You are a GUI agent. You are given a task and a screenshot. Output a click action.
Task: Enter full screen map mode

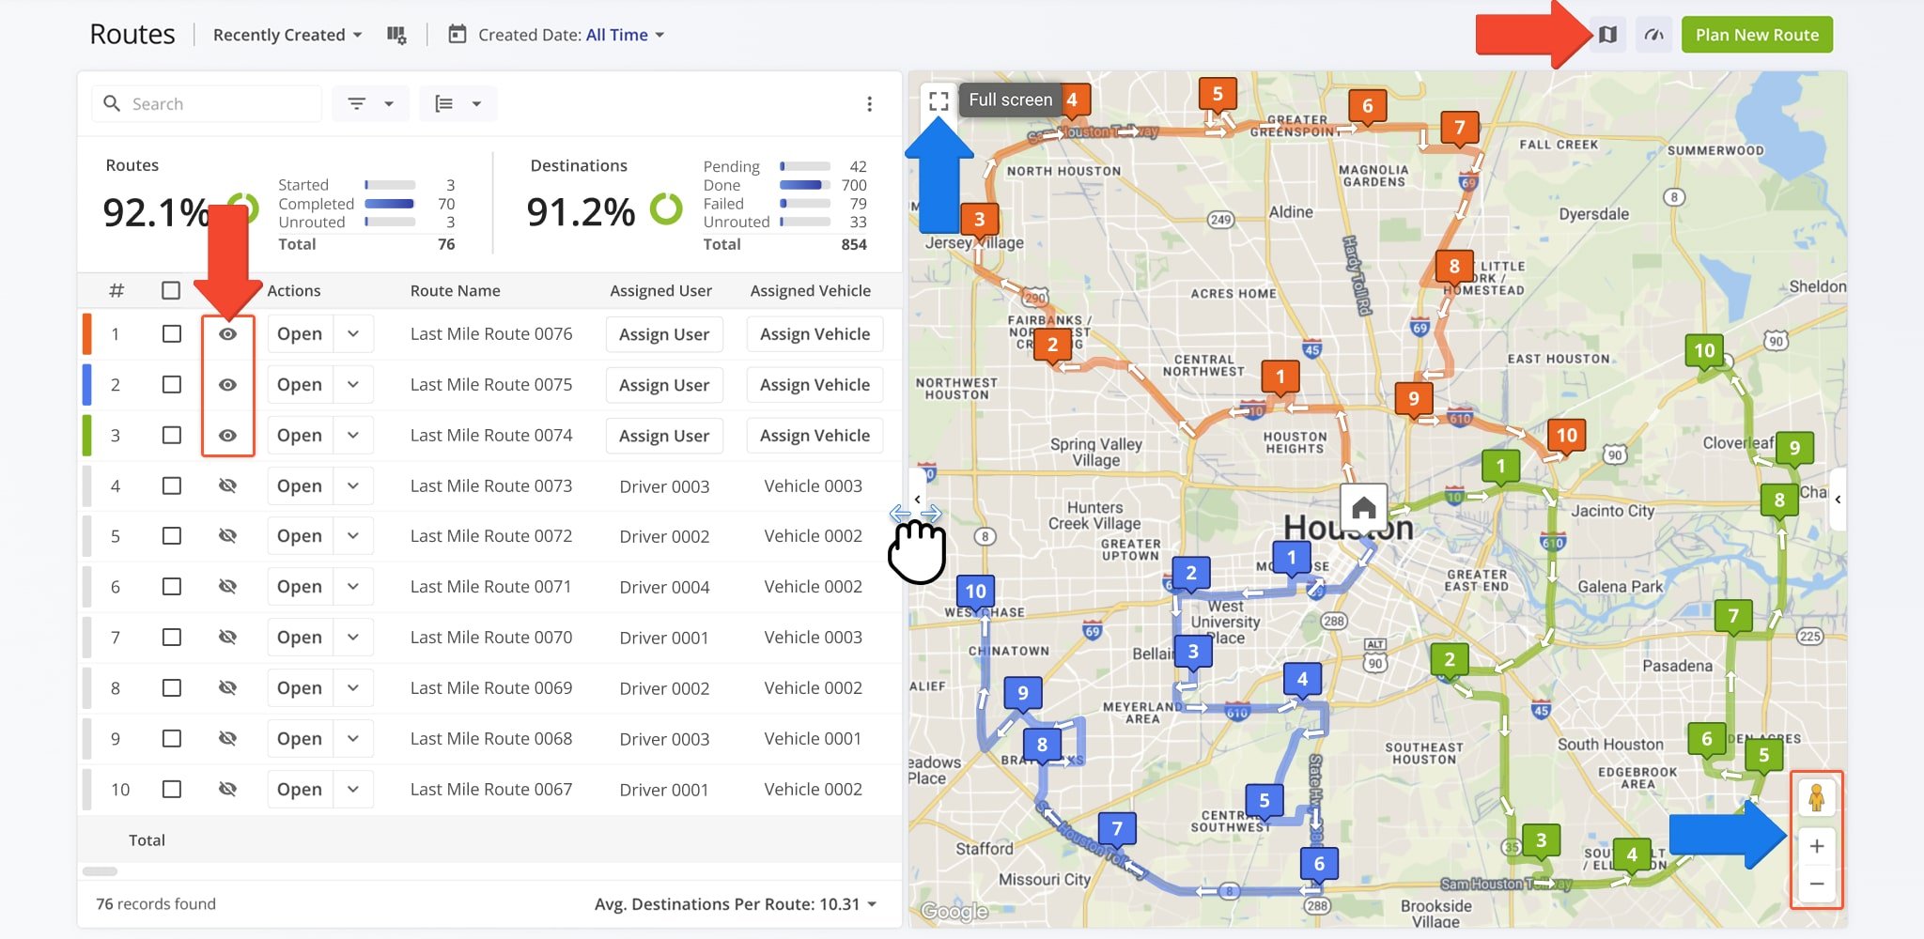(x=938, y=100)
